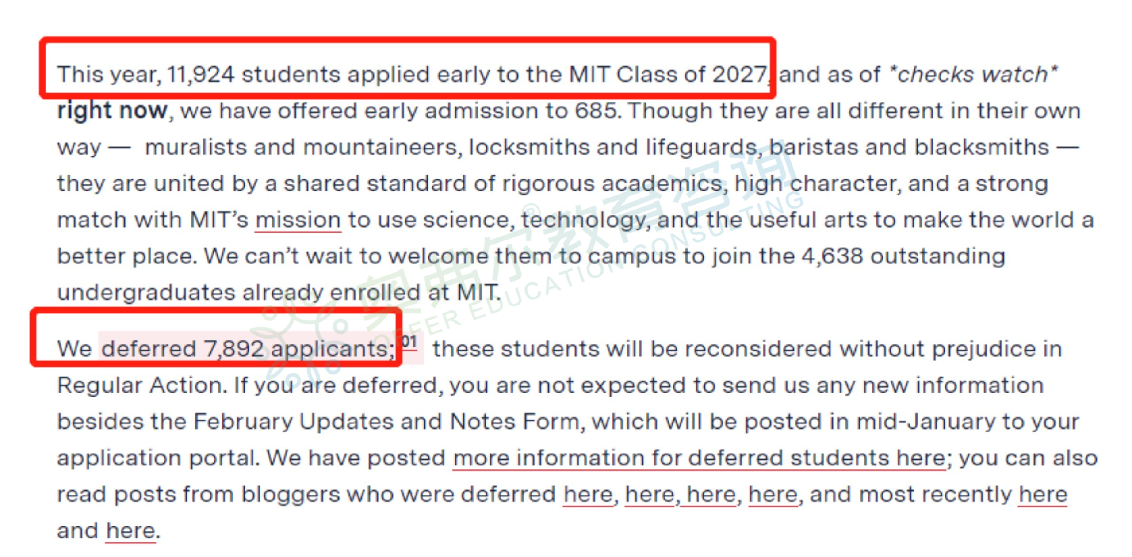Click the 'Regular Action' phrase
The image size is (1132, 557).
pos(141,385)
